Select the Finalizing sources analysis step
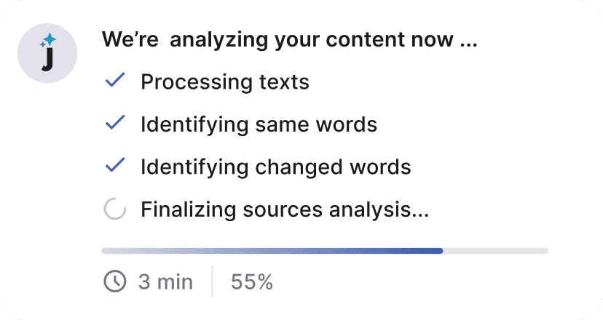Image resolution: width=603 pixels, height=320 pixels. click(x=285, y=209)
